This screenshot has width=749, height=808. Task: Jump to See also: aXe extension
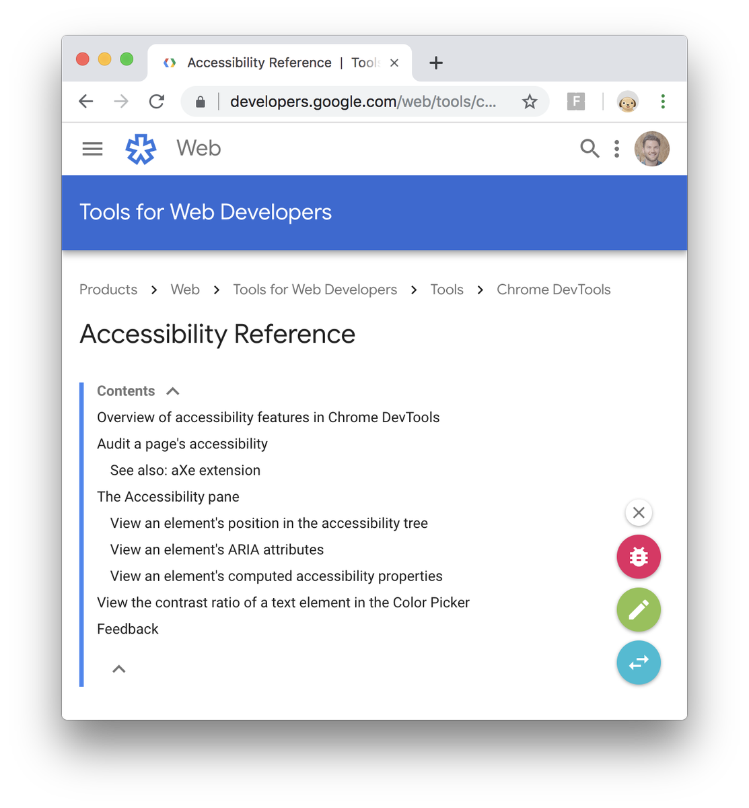point(185,470)
